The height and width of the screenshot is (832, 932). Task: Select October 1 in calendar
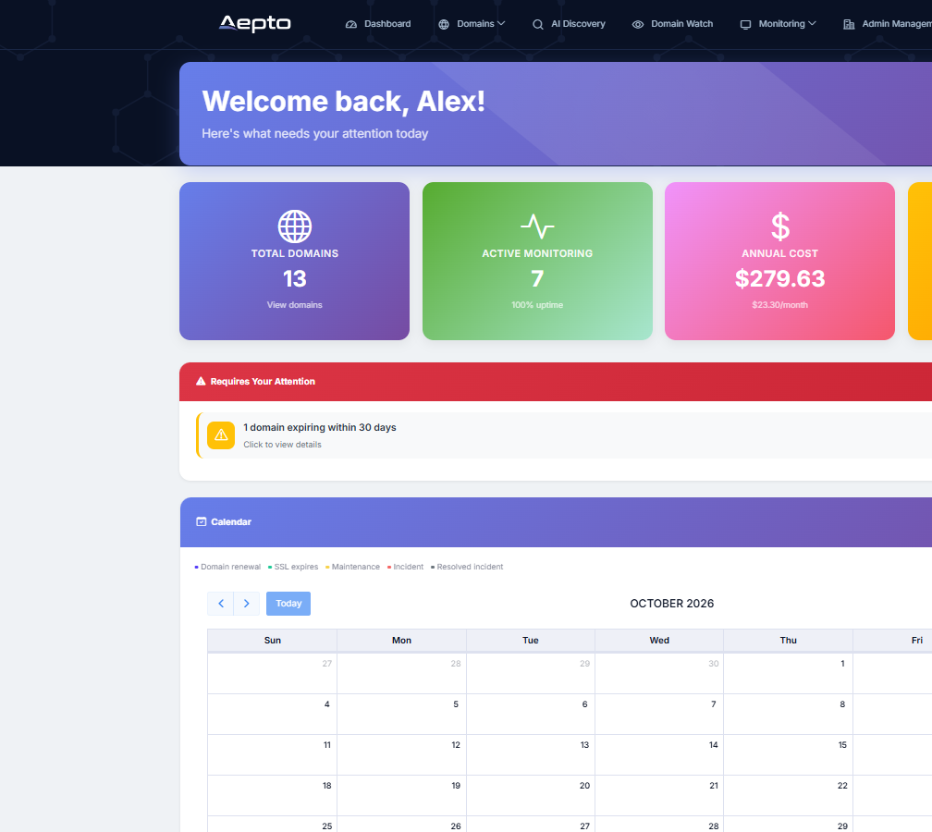click(788, 673)
